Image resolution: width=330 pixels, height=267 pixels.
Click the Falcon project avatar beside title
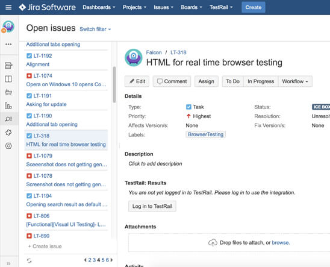(x=134, y=57)
